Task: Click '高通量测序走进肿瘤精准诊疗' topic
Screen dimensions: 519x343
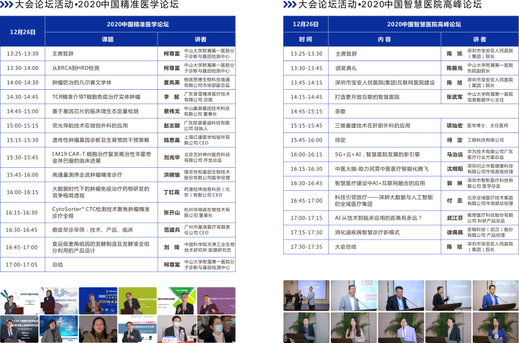Action: click(88, 175)
